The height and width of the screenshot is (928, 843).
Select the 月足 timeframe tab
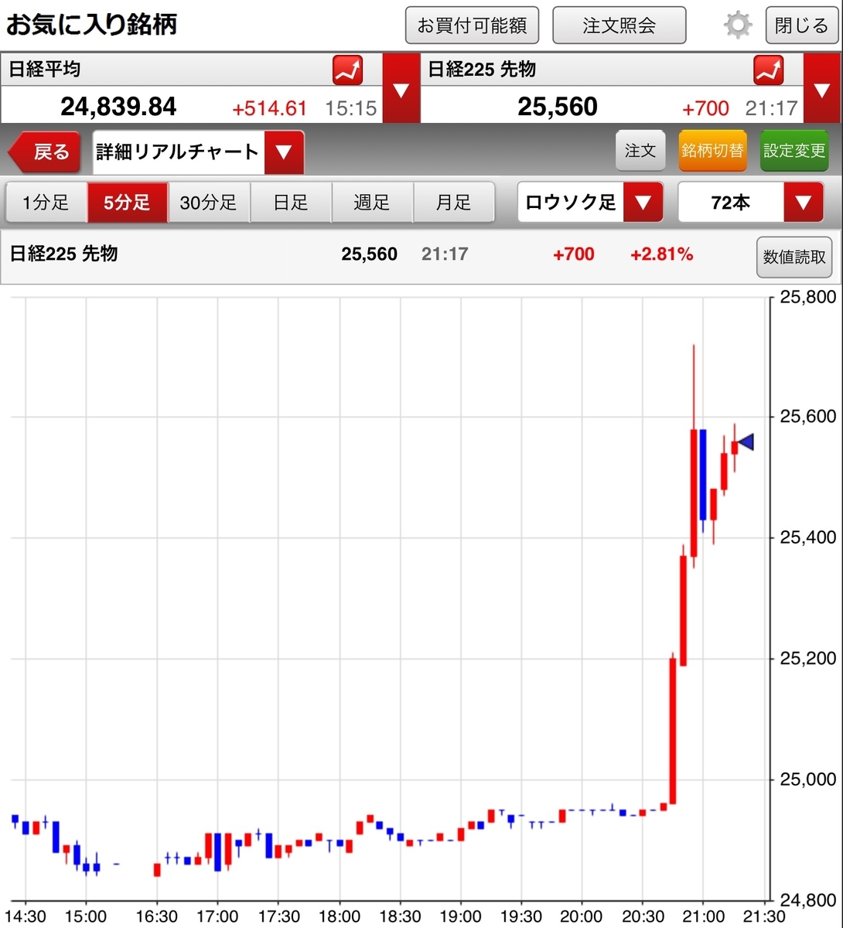tap(453, 203)
